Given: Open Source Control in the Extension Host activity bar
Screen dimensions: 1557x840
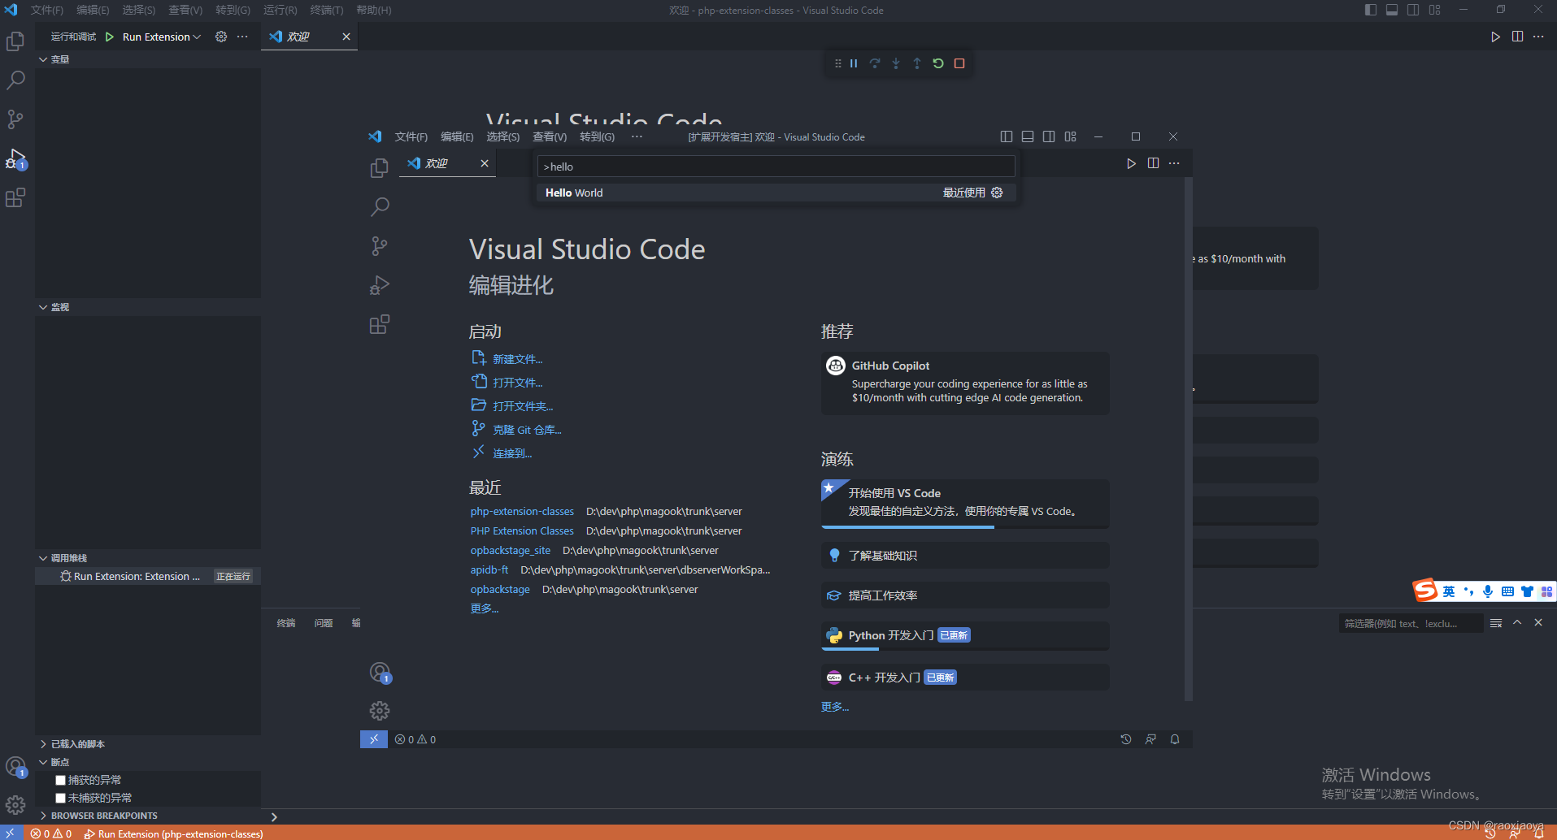Looking at the screenshot, I should (x=380, y=246).
